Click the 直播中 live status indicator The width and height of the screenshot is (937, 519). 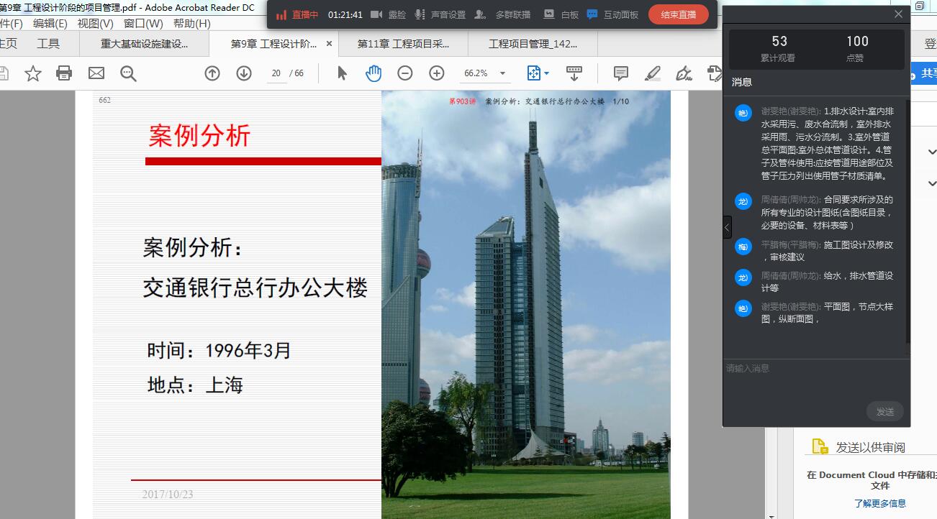[297, 14]
